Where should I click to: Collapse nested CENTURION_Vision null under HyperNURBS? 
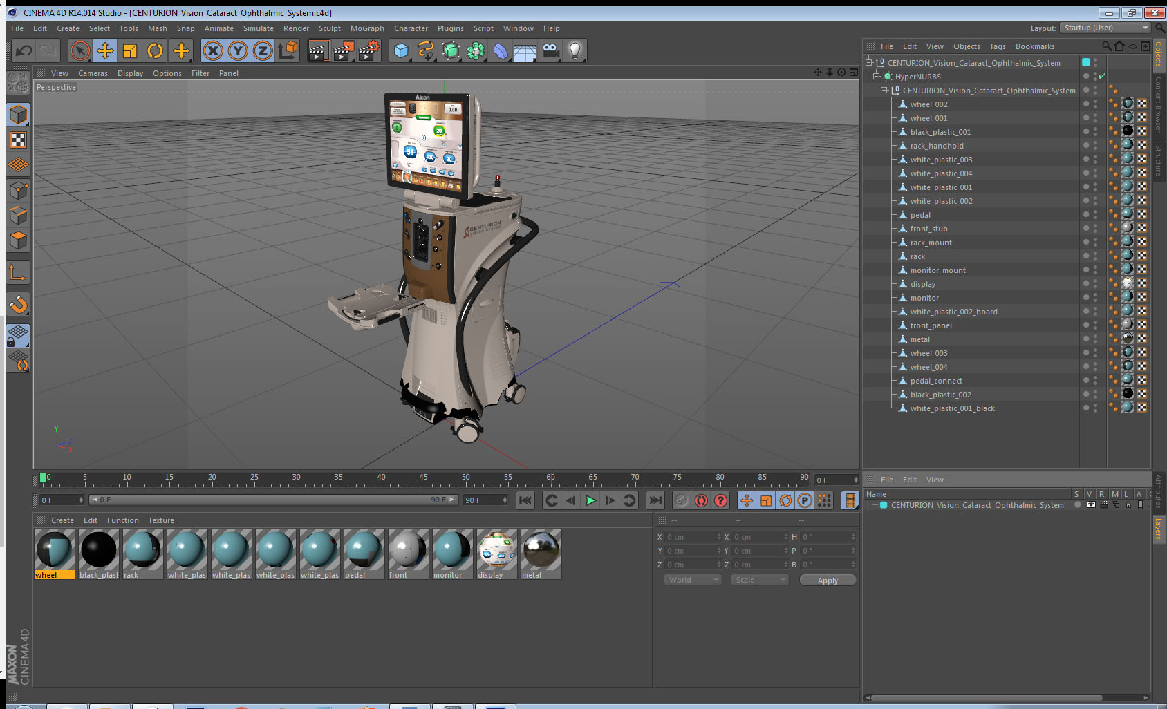pyautogui.click(x=884, y=91)
